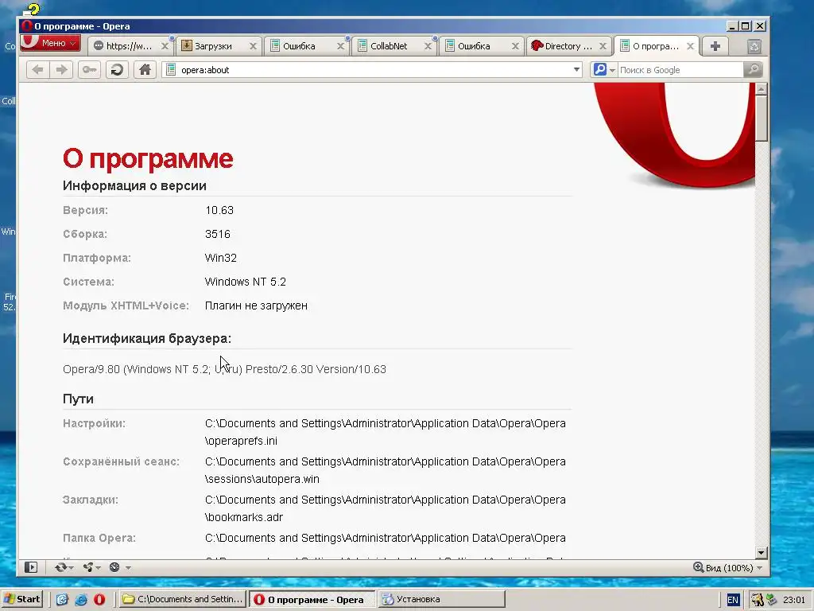Click the Windows NT 5.2 system value

click(246, 282)
